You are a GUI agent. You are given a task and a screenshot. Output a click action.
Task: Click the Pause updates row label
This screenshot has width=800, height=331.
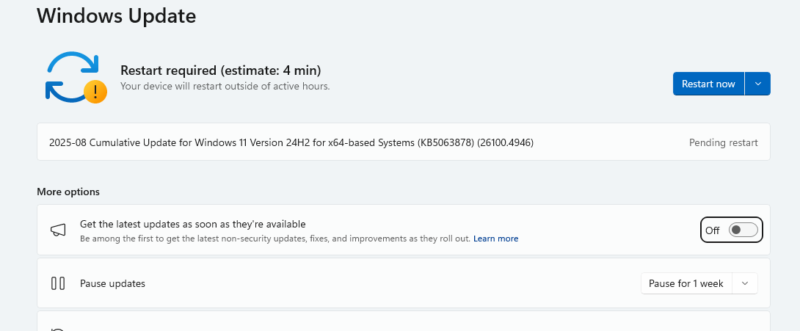(x=112, y=283)
